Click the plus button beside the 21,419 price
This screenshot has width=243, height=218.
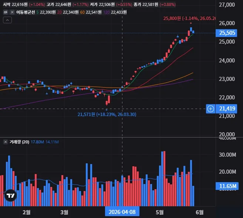pos(210,109)
